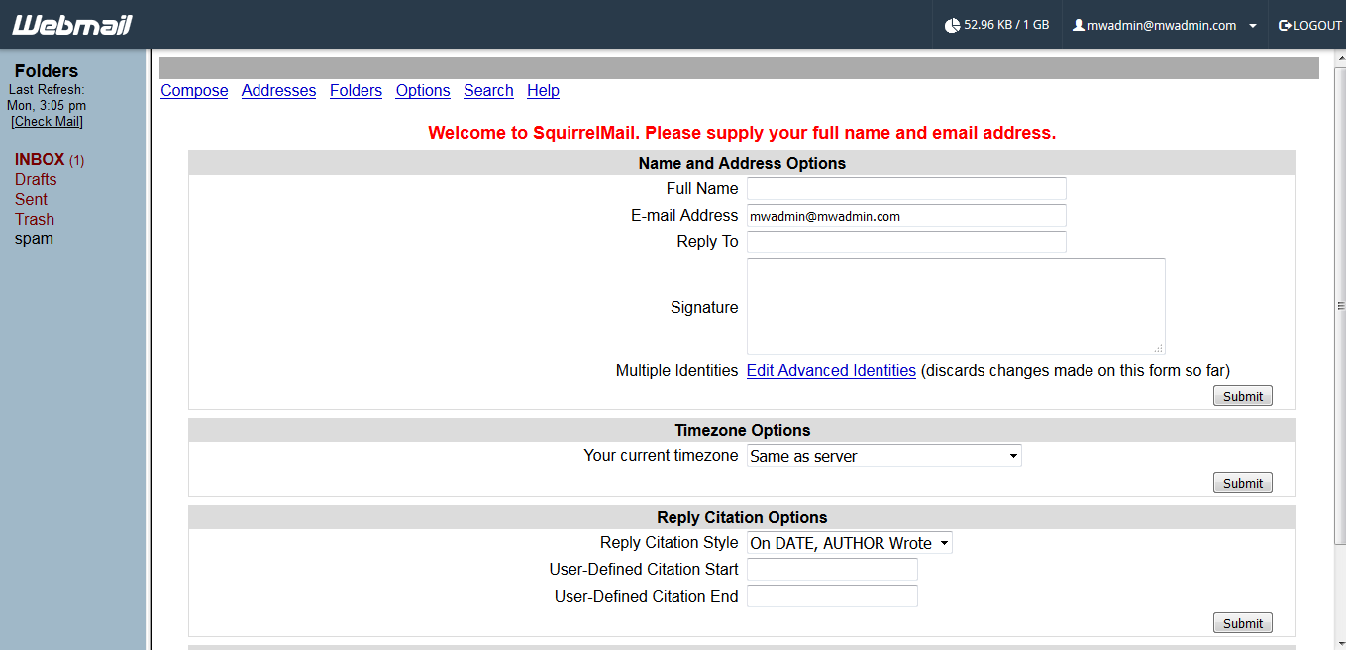Open the Sent folder
Image resolution: width=1346 pixels, height=650 pixels.
31,199
